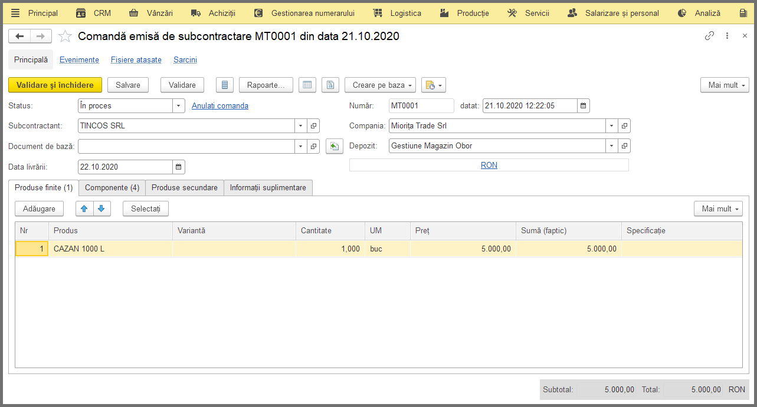Click the Salvare button
The width and height of the screenshot is (757, 407).
click(x=128, y=85)
